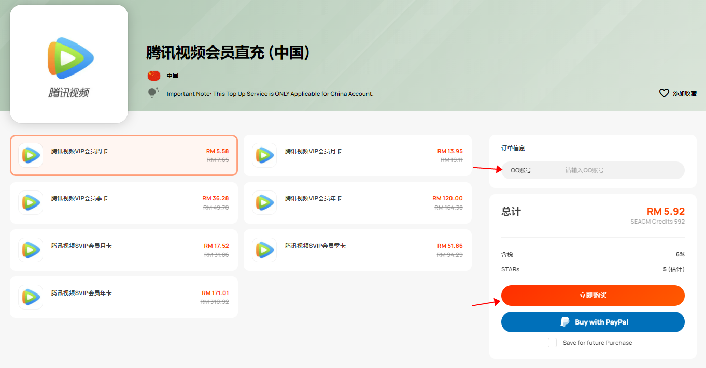Select the 腾讯视频VIP会员月卡 label
This screenshot has width=706, height=368.
pos(314,151)
